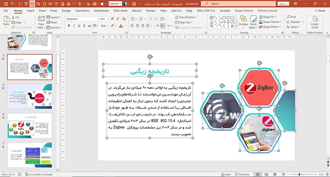Expand the Section dropdown
330x177 pixels.
pos(54,27)
